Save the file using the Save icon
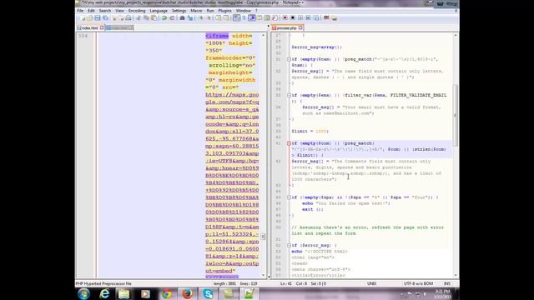The width and height of the screenshot is (534, 300). 98,17
